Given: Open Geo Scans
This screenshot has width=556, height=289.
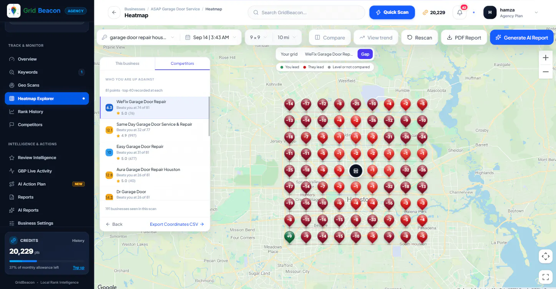Looking at the screenshot, I should (x=47, y=85).
